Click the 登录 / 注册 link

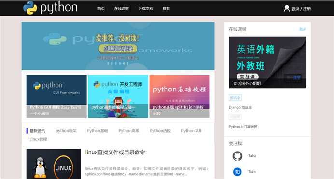[301, 9]
